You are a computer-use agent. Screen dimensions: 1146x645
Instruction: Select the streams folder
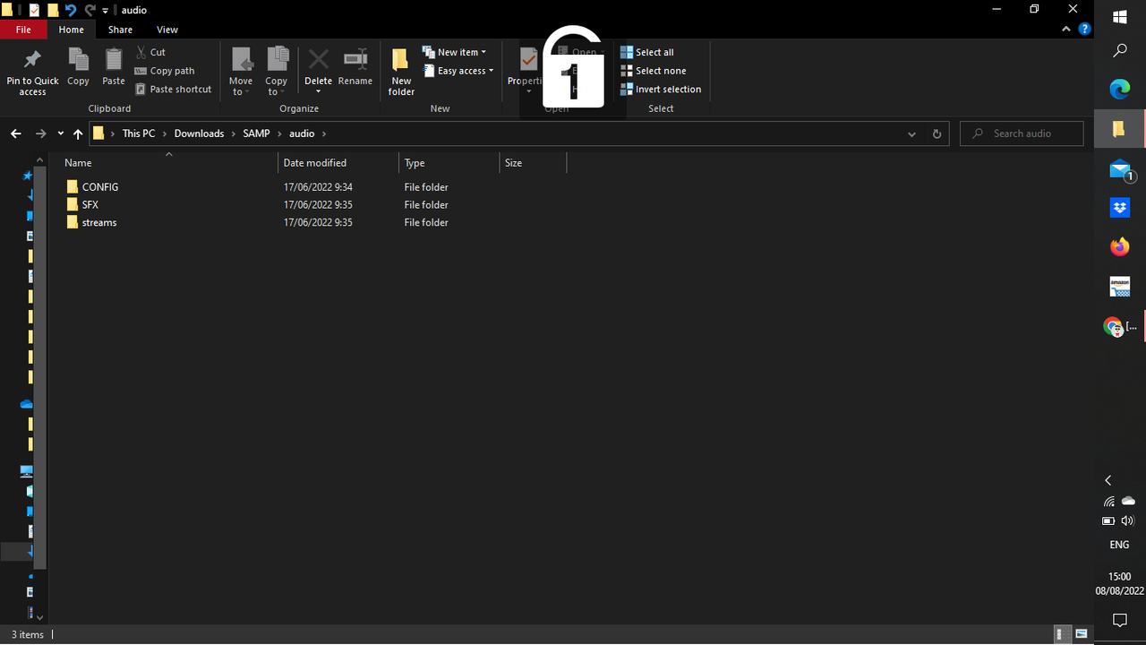point(91,222)
